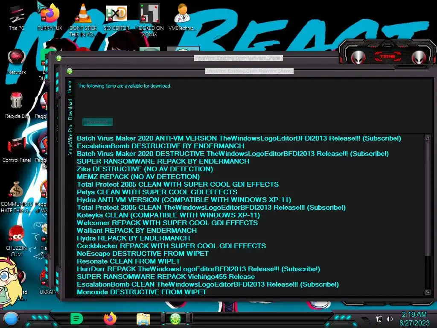This screenshot has height=328, width=437.
Task: Select Hydra ANTI-VM VERSION entry
Action: pos(184,200)
